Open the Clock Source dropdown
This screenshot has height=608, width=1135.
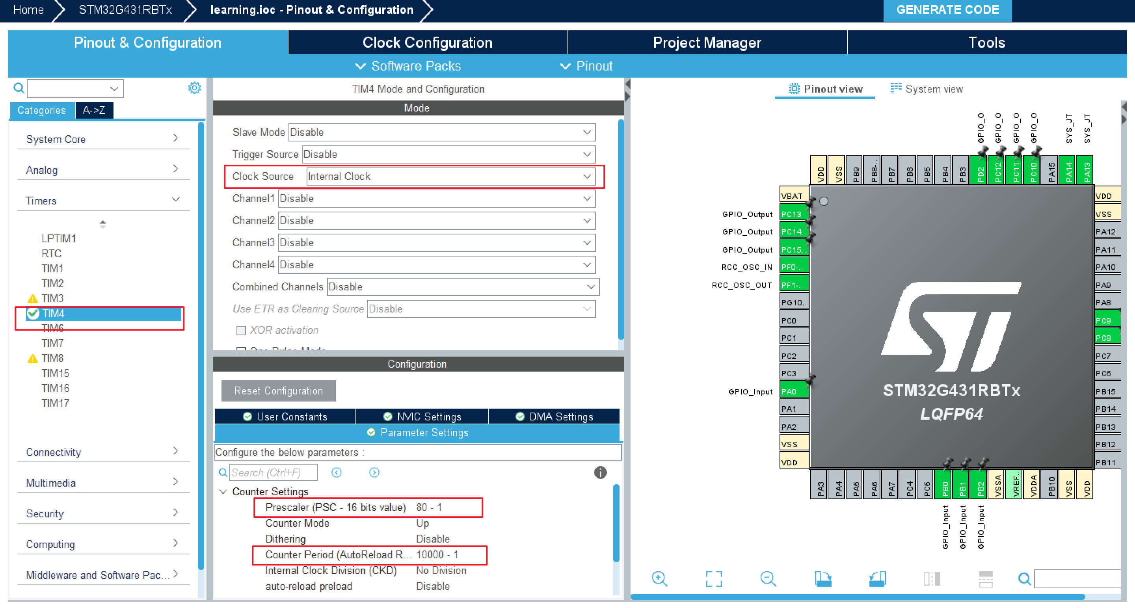pyautogui.click(x=450, y=177)
